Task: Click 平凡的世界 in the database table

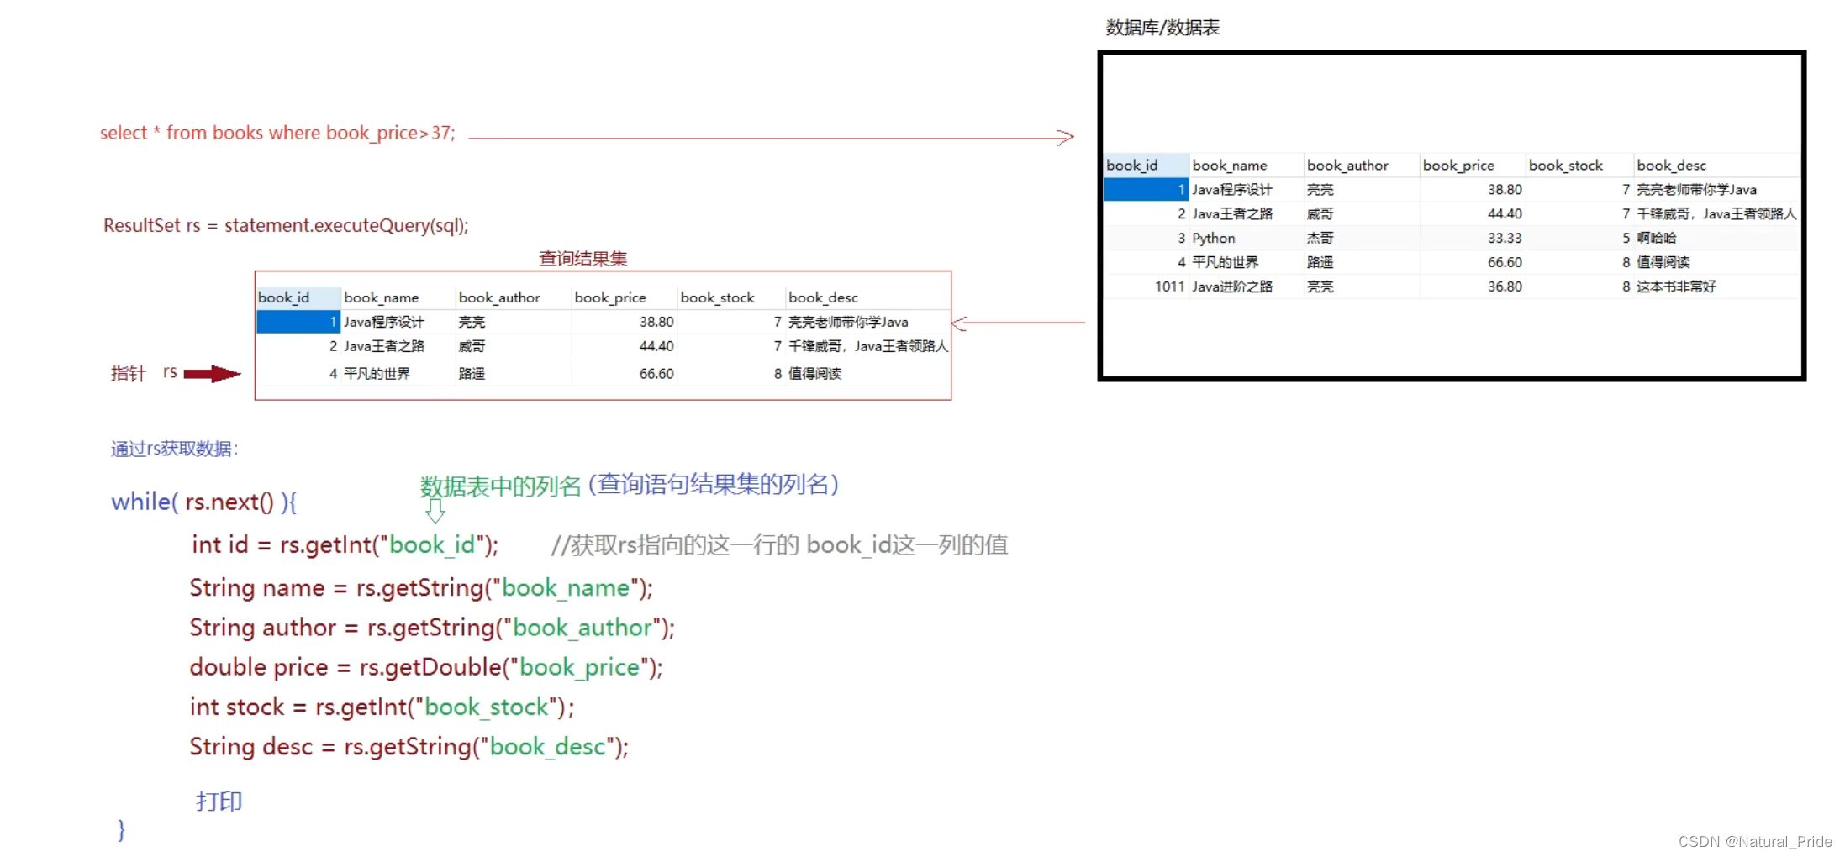Action: coord(1225,263)
